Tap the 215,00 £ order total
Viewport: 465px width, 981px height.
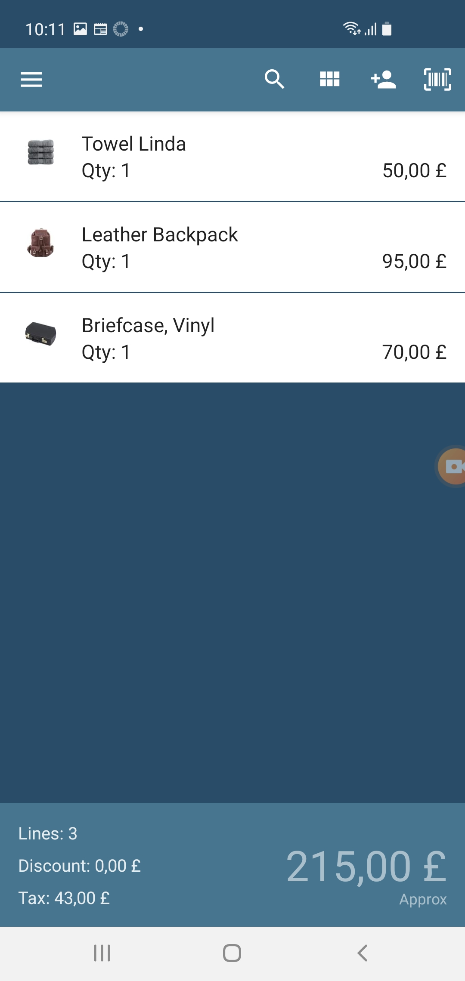click(366, 867)
